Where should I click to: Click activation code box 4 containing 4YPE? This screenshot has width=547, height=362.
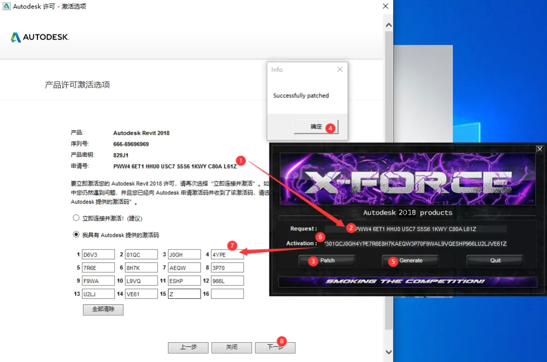(227, 255)
